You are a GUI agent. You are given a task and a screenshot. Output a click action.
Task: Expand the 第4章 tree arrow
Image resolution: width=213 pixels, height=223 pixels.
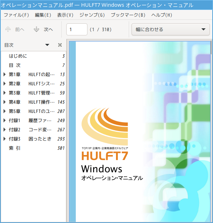(x=5, y=102)
